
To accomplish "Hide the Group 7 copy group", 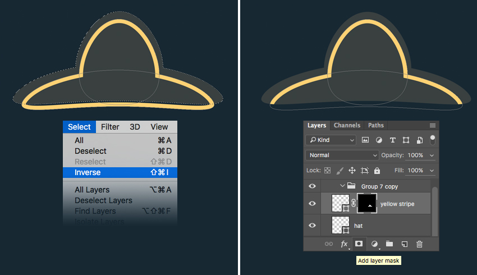I will [x=312, y=186].
